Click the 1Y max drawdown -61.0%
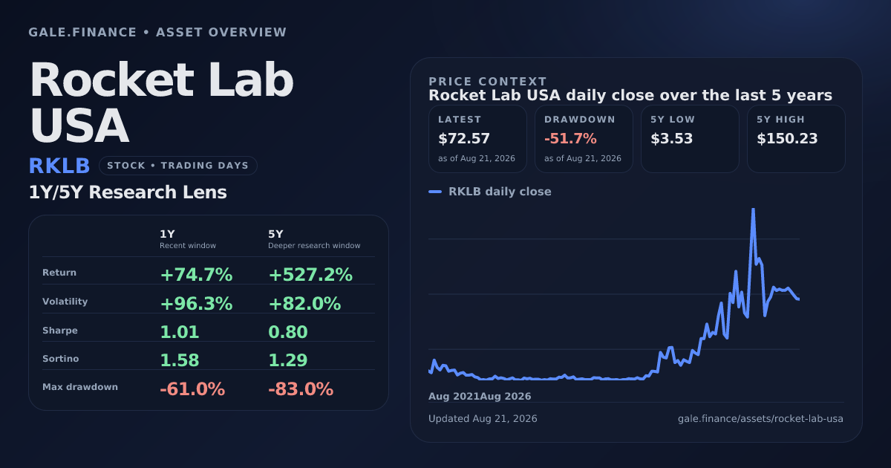The image size is (891, 468). point(192,389)
